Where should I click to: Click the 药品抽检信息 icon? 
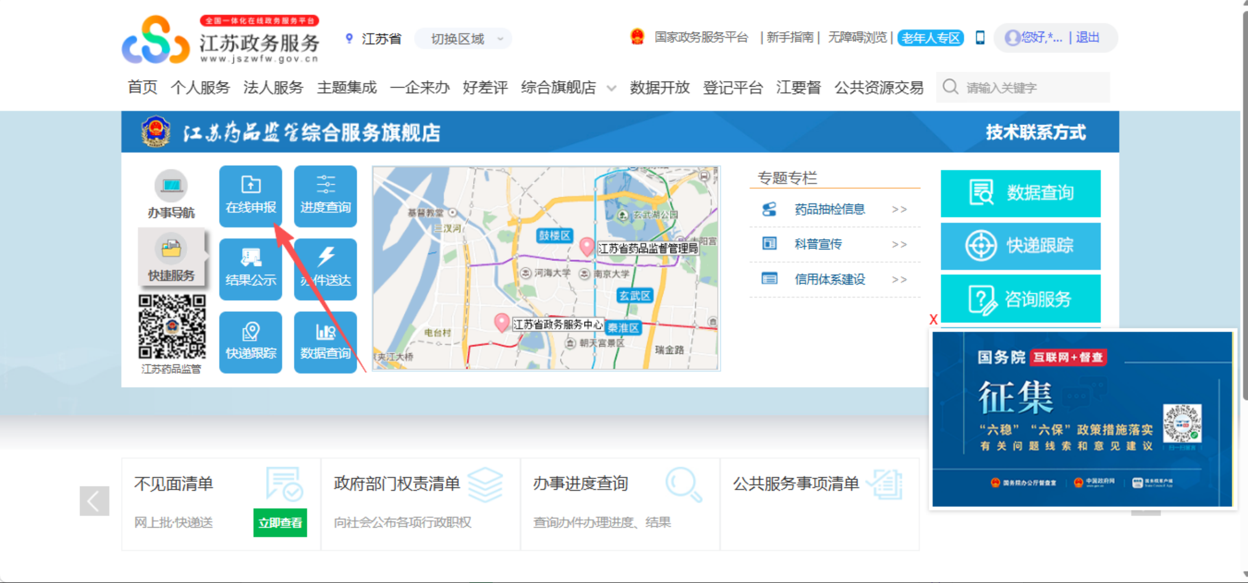coord(769,210)
